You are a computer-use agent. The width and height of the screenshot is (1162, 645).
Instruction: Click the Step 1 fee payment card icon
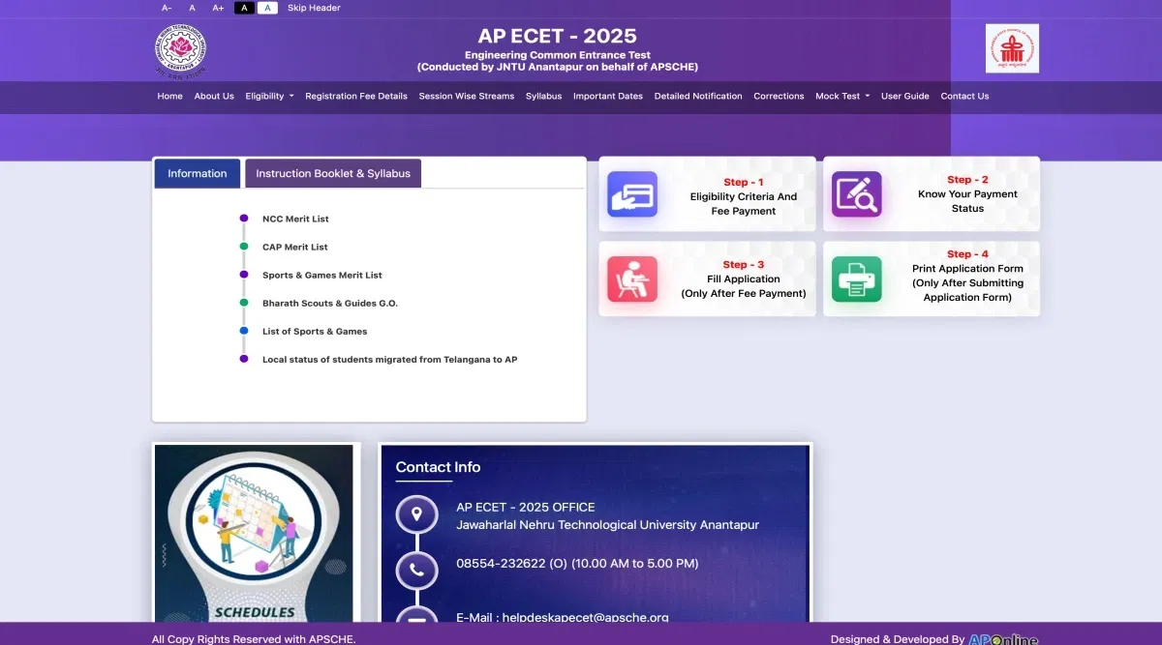click(631, 194)
